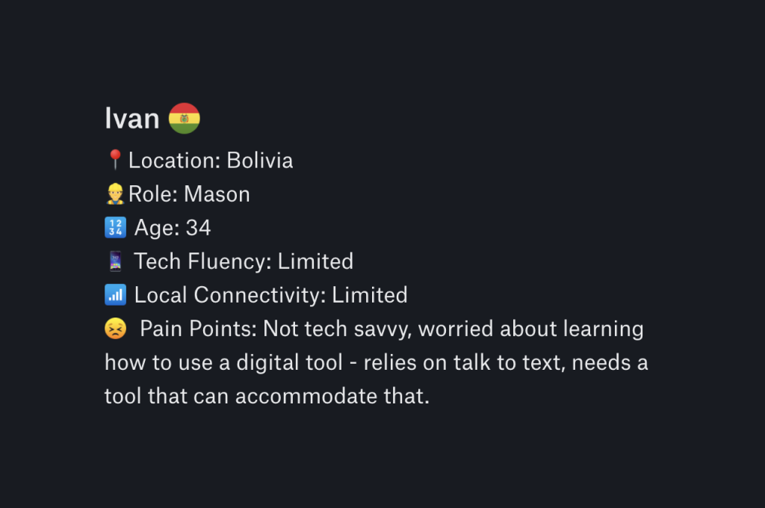The height and width of the screenshot is (508, 765).
Task: Click the phrase 'tool that can accommodate that'
Action: (x=265, y=396)
